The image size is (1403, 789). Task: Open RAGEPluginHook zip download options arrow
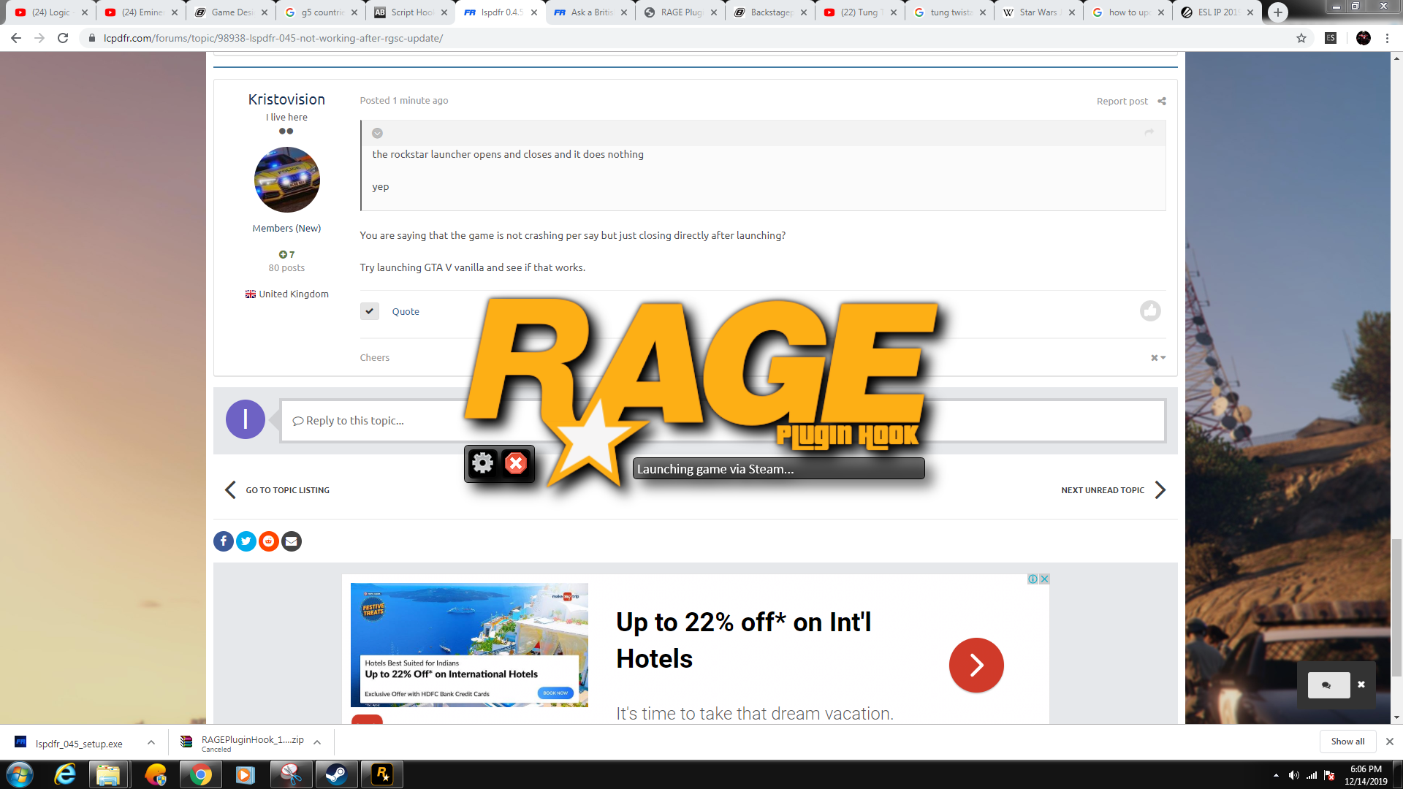(317, 742)
